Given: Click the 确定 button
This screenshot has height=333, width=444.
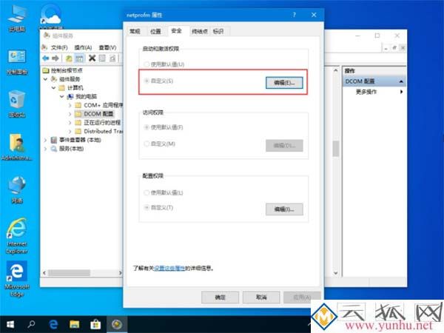Looking at the screenshot, I should pyautogui.click(x=220, y=297).
